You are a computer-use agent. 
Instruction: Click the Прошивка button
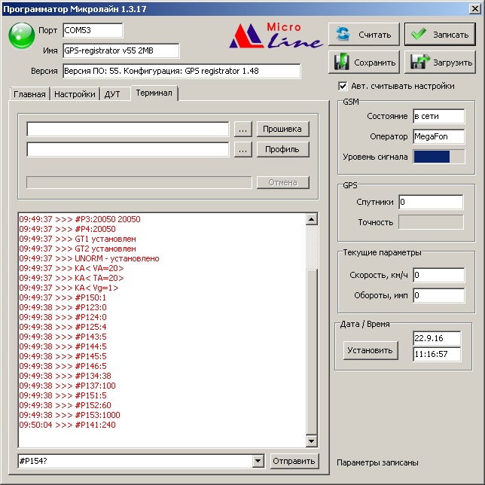pos(282,129)
